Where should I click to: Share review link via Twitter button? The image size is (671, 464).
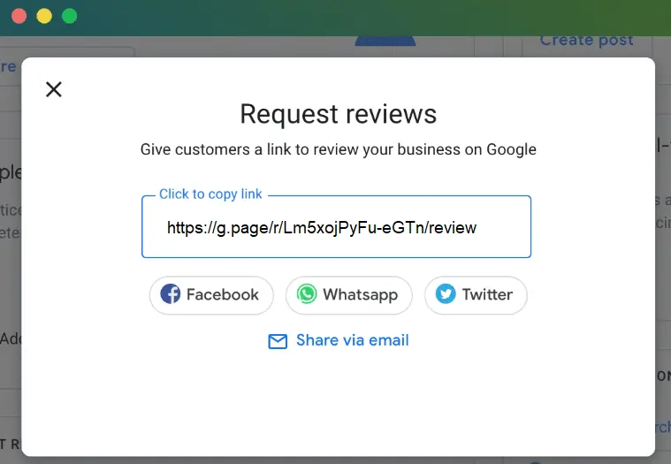[476, 295]
